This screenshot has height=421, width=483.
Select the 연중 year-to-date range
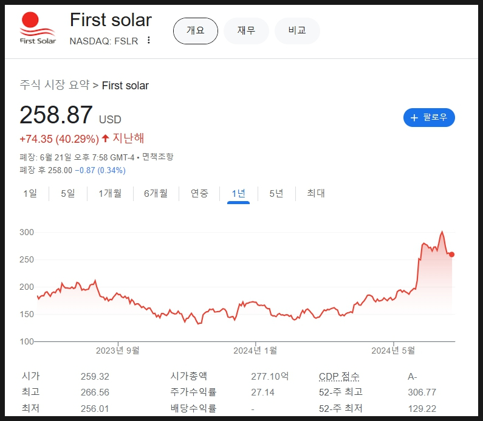coord(199,193)
